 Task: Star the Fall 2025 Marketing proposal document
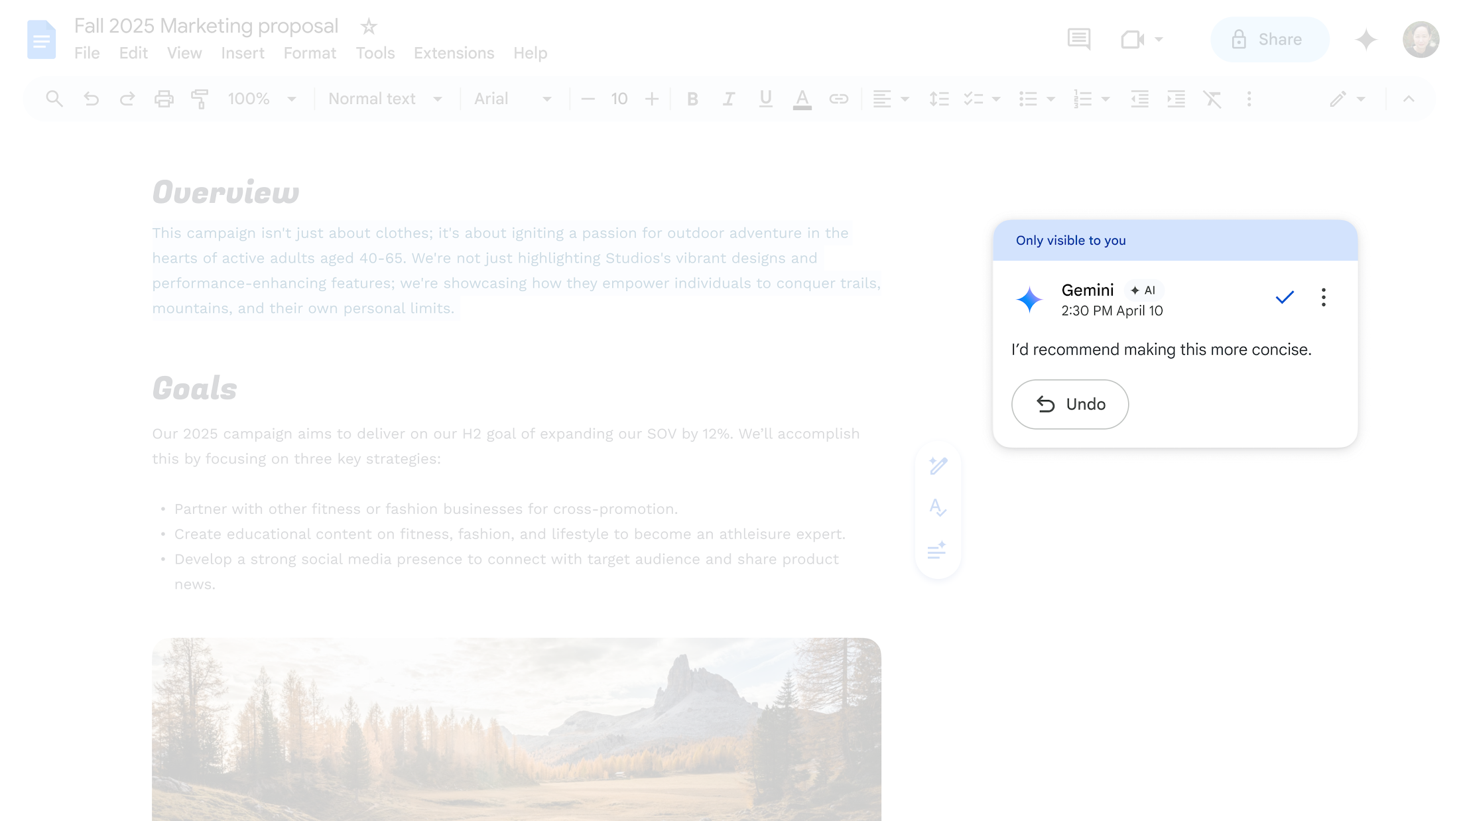tap(369, 27)
